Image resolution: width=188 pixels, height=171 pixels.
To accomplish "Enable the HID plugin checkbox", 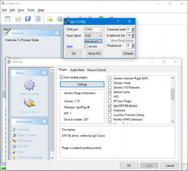I will (x=110, y=97).
